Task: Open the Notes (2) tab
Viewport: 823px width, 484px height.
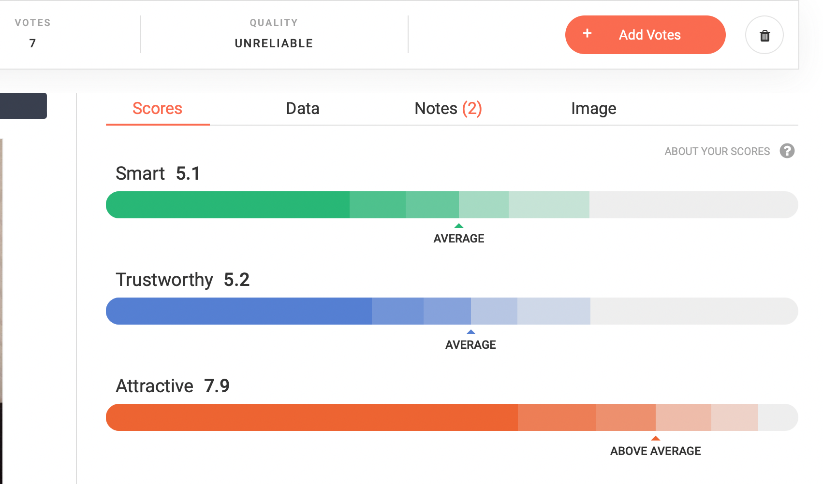Action: tap(448, 109)
